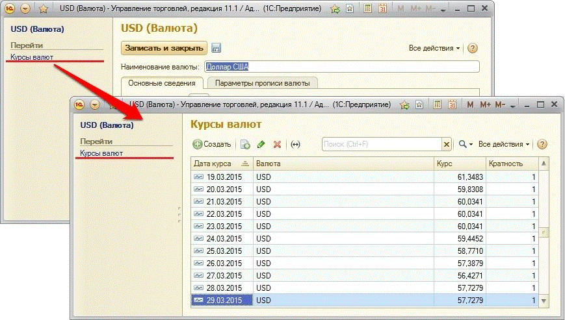Open the small titlebar dropdown arrow in front window
565x320 pixels.
[513, 106]
